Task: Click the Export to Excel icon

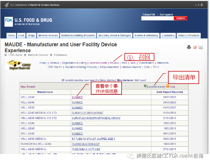Action: [x=145, y=86]
